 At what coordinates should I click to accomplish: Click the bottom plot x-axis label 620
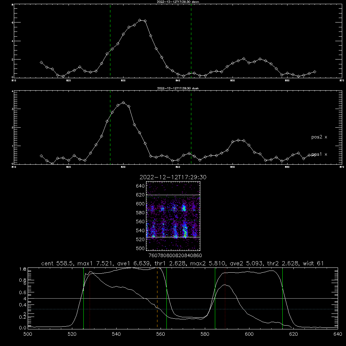293,334
